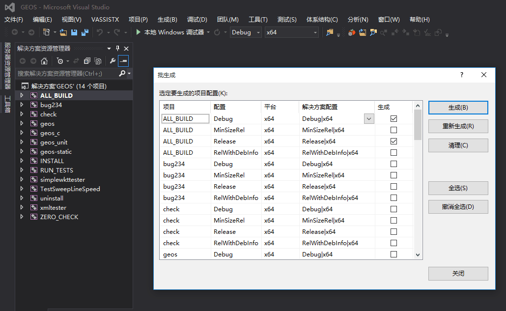Click the Solution Explorer search field

click(66, 74)
